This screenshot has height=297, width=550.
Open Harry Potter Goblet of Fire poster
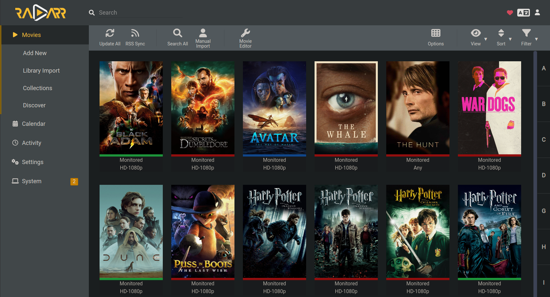coord(489,231)
